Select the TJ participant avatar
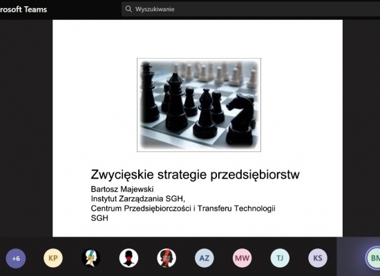The width and height of the screenshot is (380, 276). coord(280,258)
